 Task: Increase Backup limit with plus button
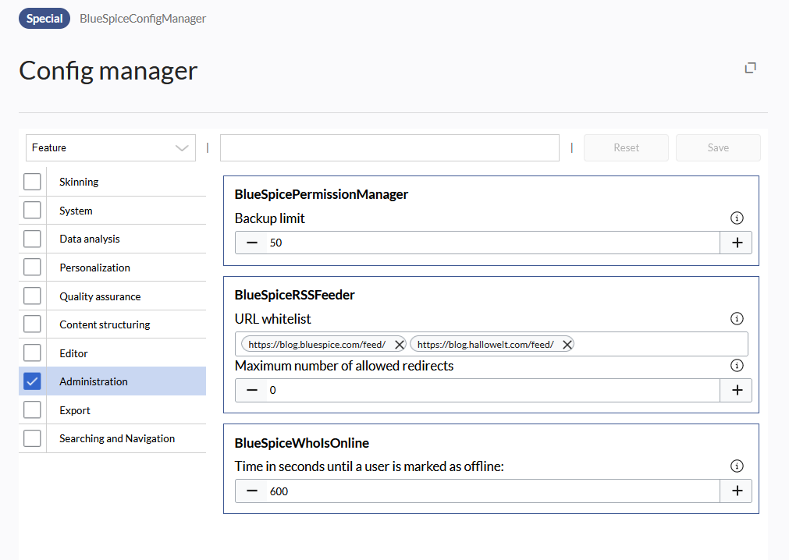point(736,243)
